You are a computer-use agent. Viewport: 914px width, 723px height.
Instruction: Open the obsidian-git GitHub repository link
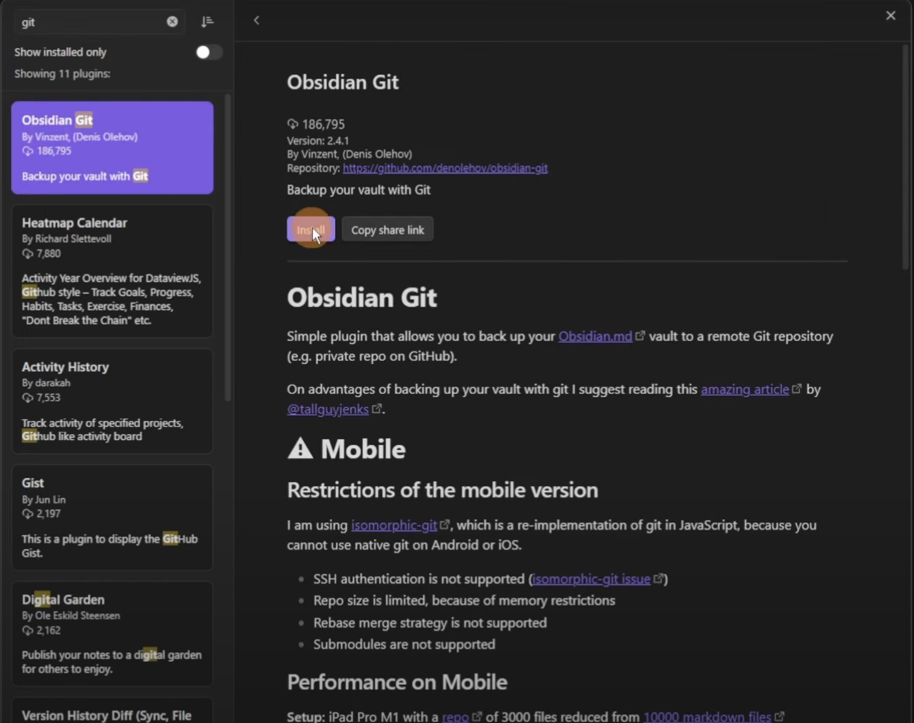point(445,168)
